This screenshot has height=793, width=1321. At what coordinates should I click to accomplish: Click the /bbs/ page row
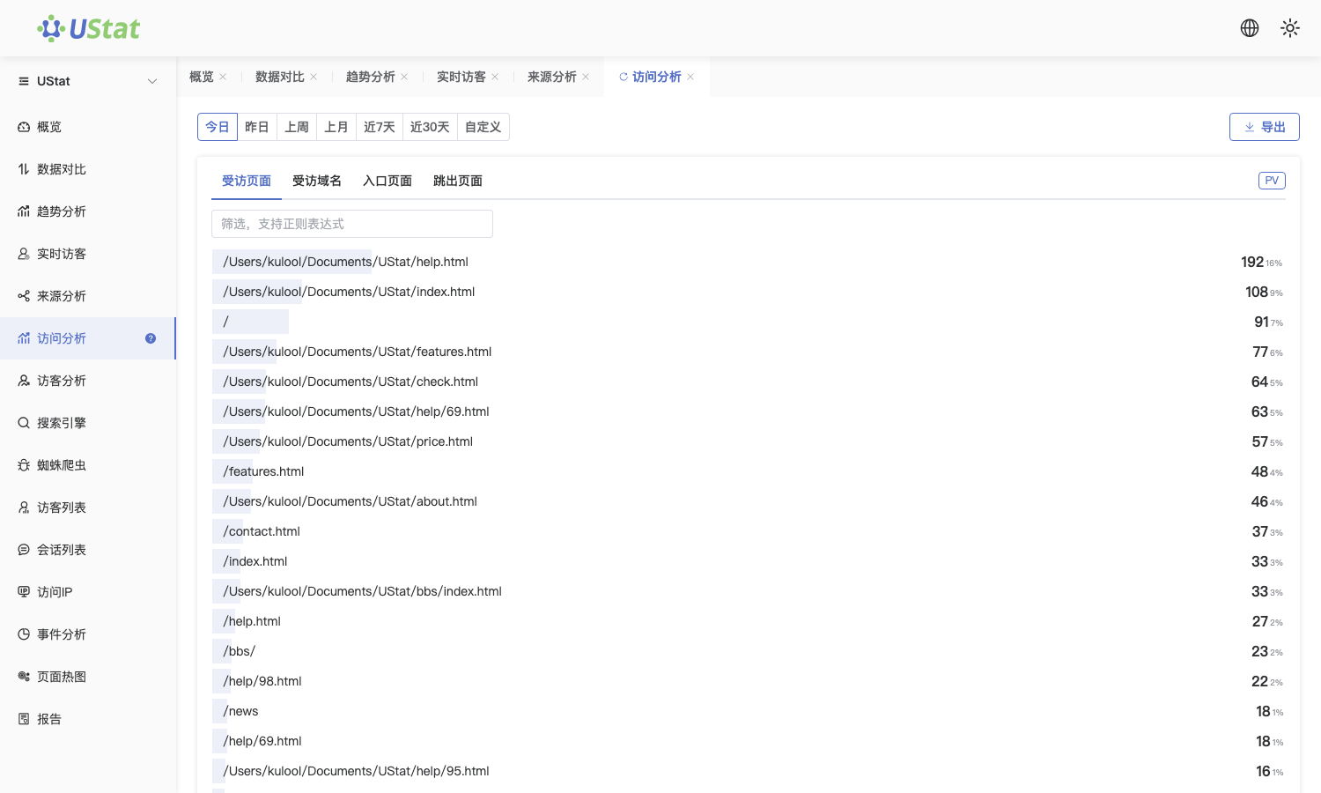tap(749, 651)
